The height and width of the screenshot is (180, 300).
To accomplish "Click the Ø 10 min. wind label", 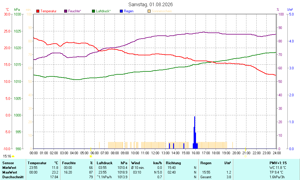I will point(138,168).
